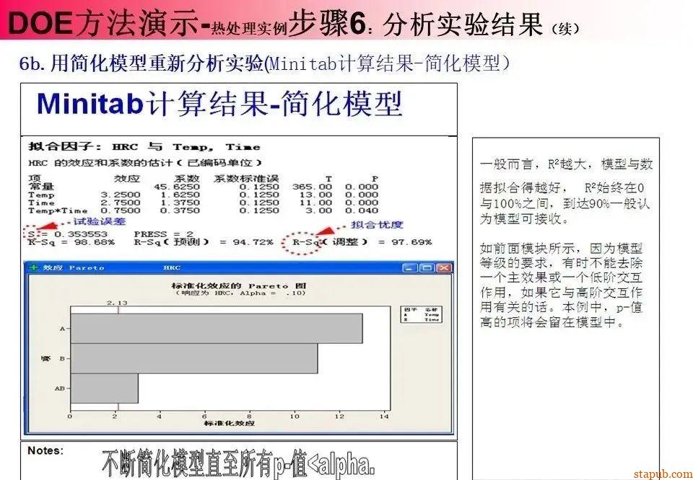Image resolution: width=693 pixels, height=480 pixels.
Task: Click the Pareto chart legend box
Action: (421, 314)
